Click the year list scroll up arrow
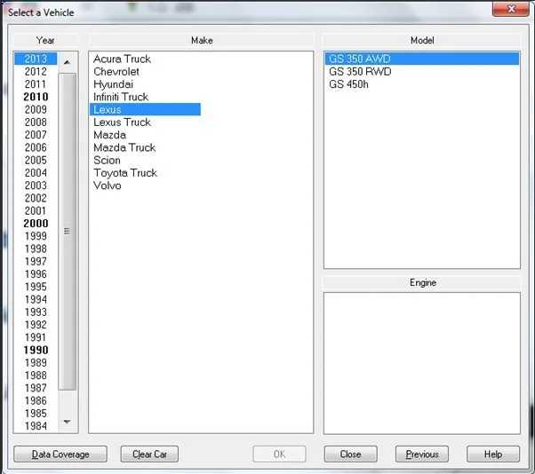535x474 pixels. [x=67, y=62]
